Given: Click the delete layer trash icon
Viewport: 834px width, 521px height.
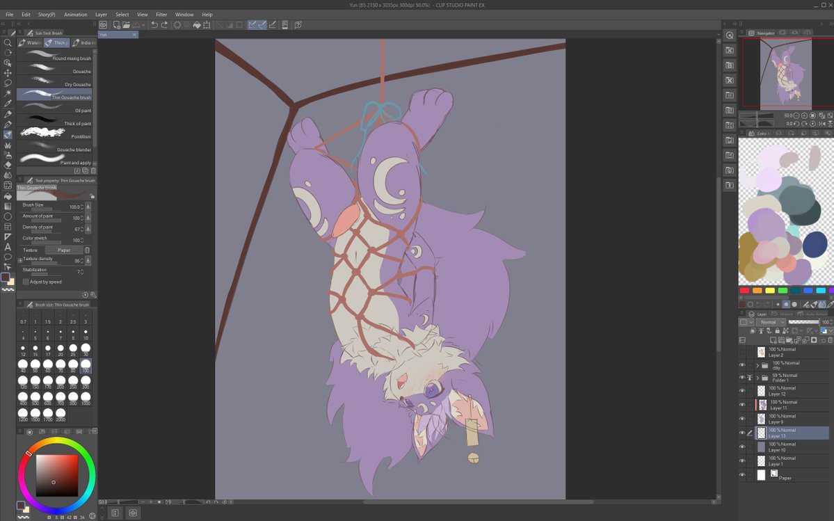Looking at the screenshot, I should coord(830,339).
